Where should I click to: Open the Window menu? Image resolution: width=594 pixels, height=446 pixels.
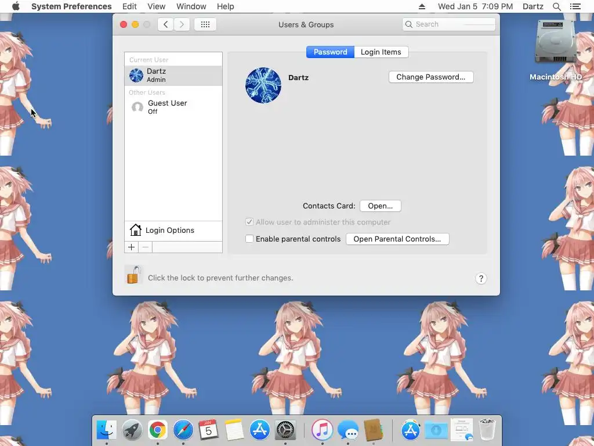click(x=191, y=6)
